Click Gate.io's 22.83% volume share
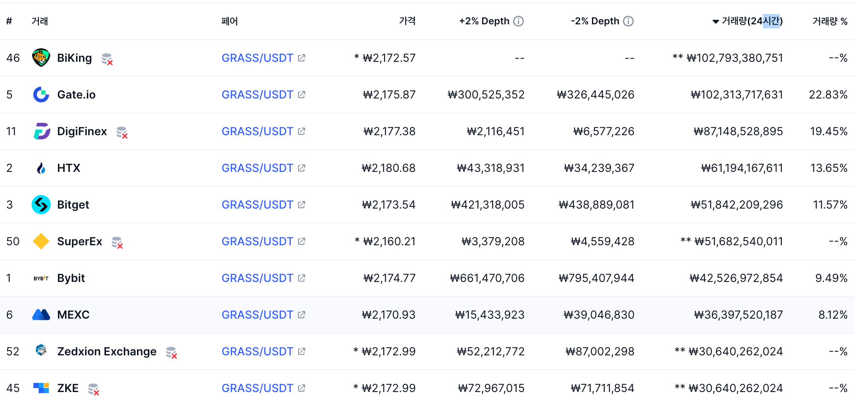Viewport: 854px width, 402px height. 828,95
